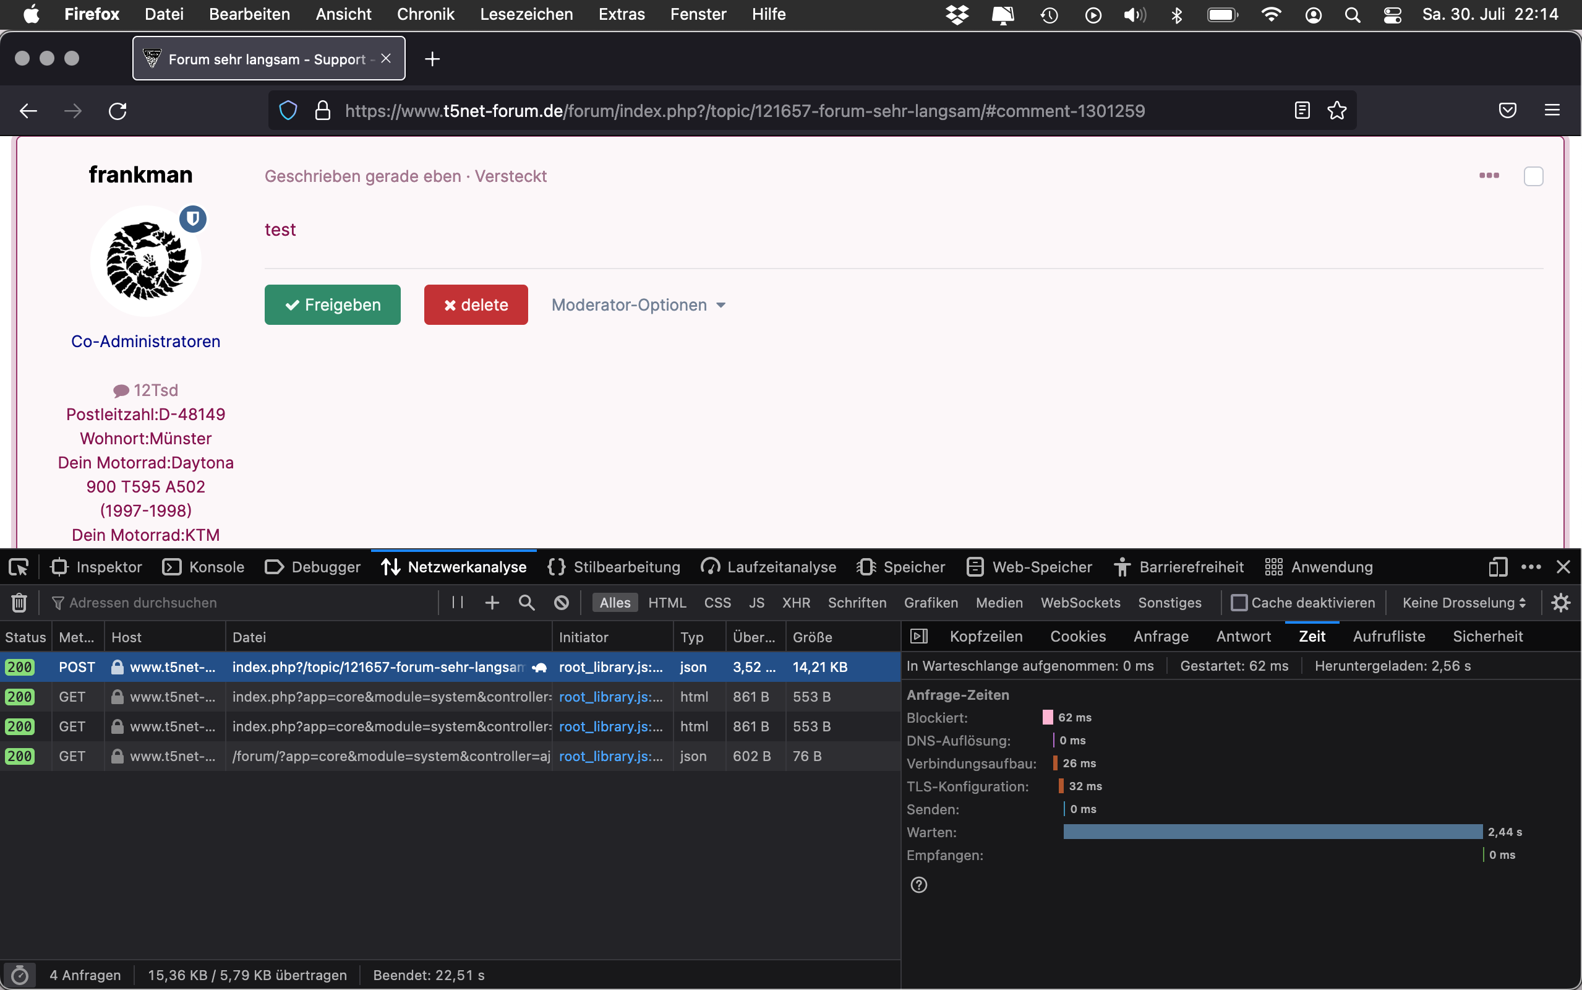Enable Cache deaktivieren checkbox
The height and width of the screenshot is (990, 1582).
point(1239,603)
